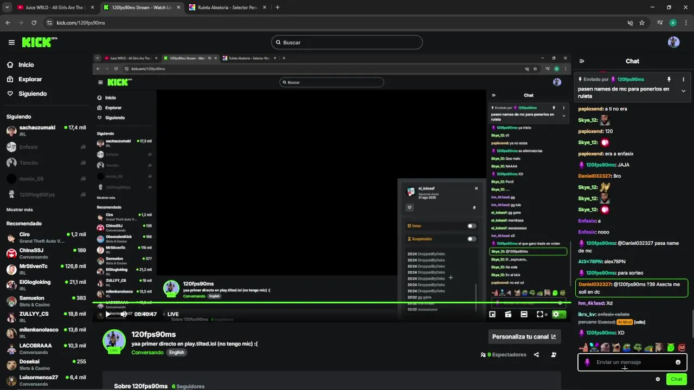Click Daniel032327 username in highlighted message
This screenshot has height=390, width=694.
click(x=595, y=284)
